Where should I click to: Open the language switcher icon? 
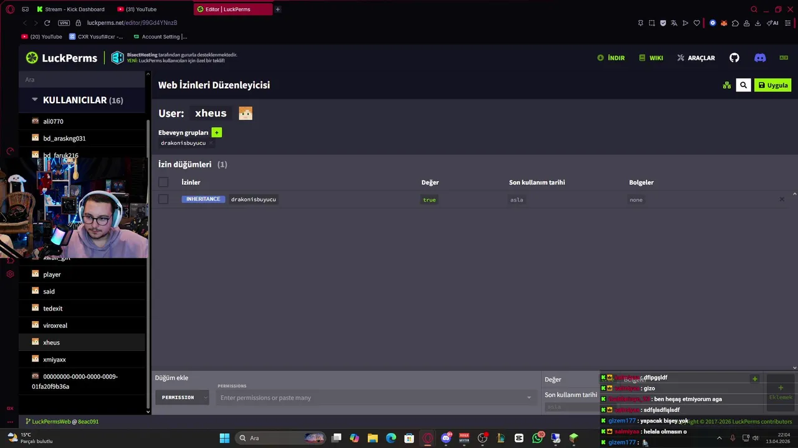click(784, 58)
